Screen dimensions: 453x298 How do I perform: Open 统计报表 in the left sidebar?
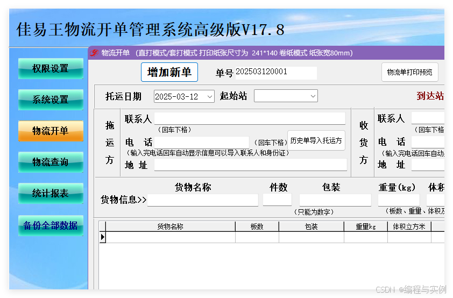(x=51, y=193)
